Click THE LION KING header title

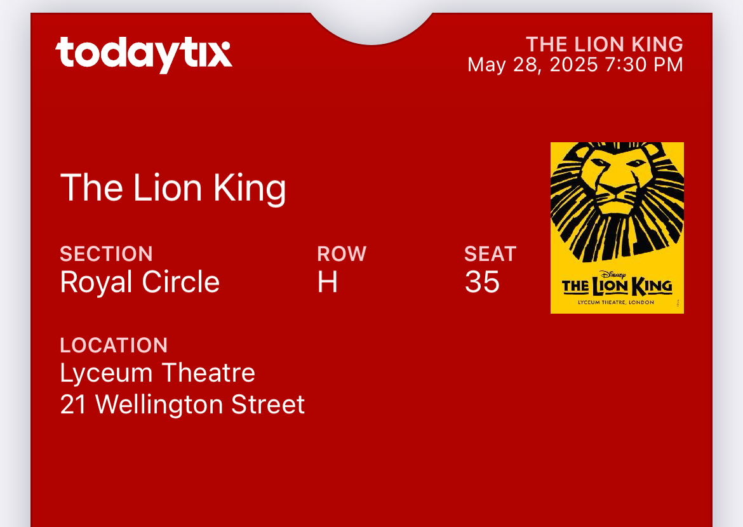604,44
